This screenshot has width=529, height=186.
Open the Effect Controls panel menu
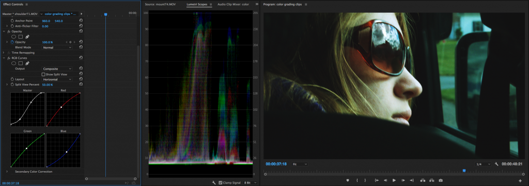pos(27,4)
